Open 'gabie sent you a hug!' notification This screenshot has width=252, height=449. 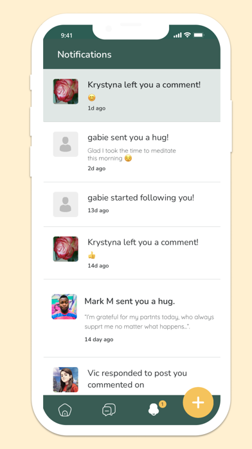[x=132, y=152]
